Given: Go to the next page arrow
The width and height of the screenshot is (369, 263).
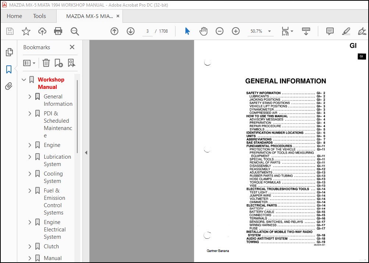Looking at the screenshot, I should [130, 31].
